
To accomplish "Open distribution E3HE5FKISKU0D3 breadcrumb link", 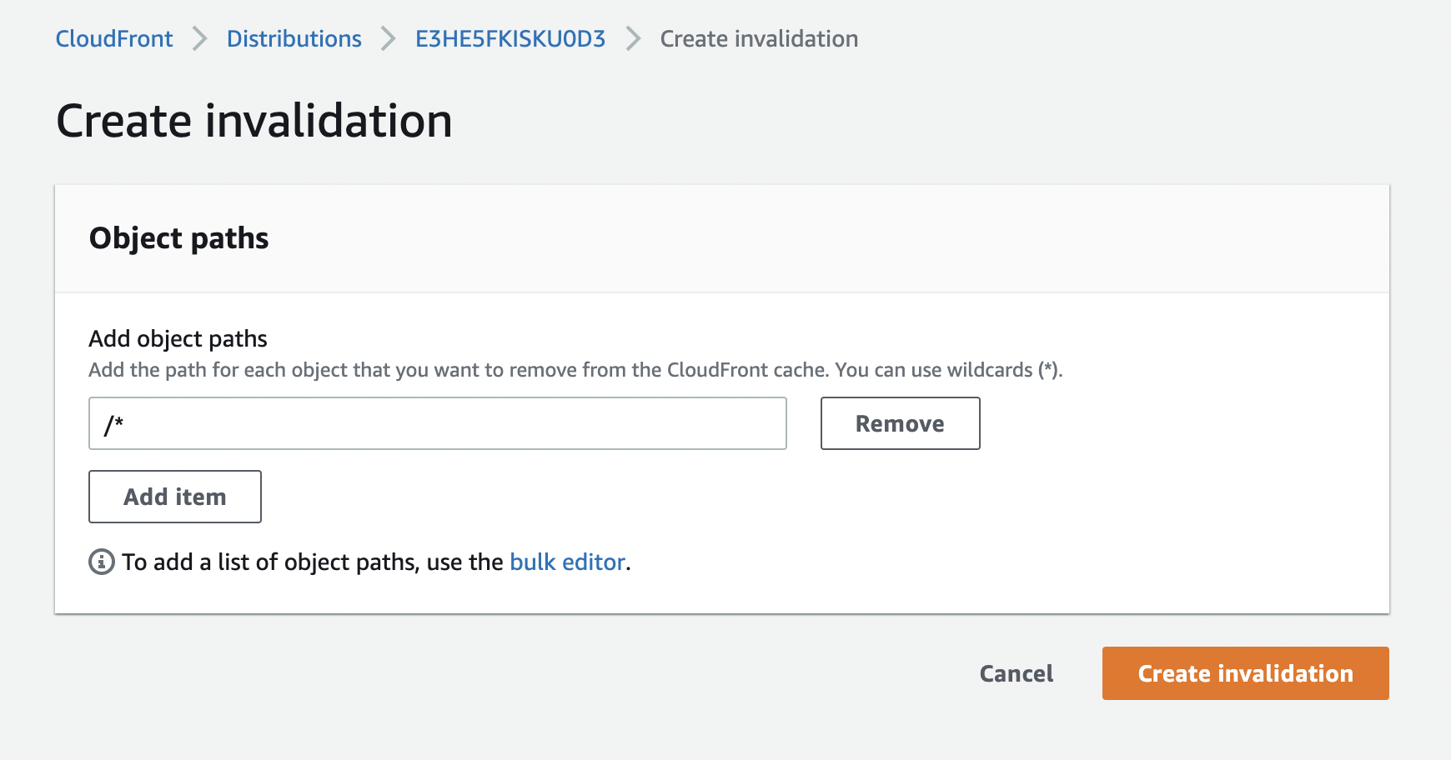I will [510, 39].
